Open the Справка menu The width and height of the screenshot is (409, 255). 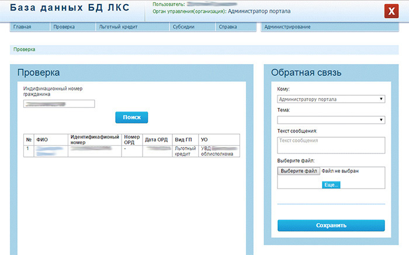228,27
